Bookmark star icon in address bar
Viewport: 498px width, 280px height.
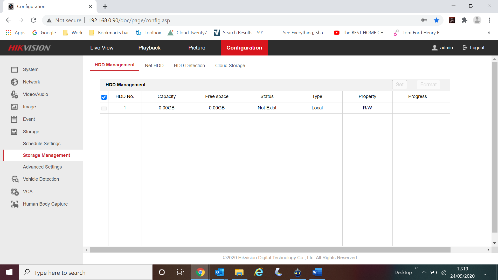pyautogui.click(x=437, y=20)
